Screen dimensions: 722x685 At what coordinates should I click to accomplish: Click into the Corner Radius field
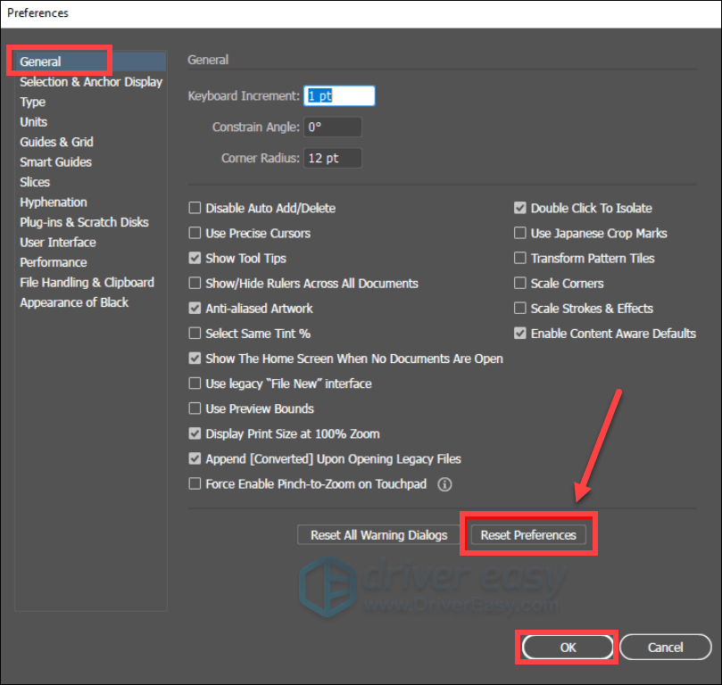tap(332, 159)
